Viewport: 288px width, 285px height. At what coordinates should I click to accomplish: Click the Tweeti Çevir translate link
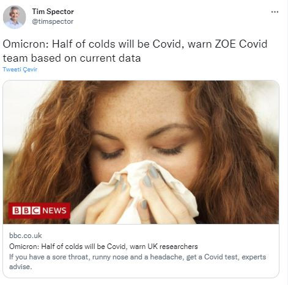click(x=20, y=70)
